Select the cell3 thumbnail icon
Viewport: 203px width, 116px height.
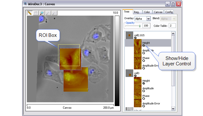pyautogui.click(x=130, y=73)
